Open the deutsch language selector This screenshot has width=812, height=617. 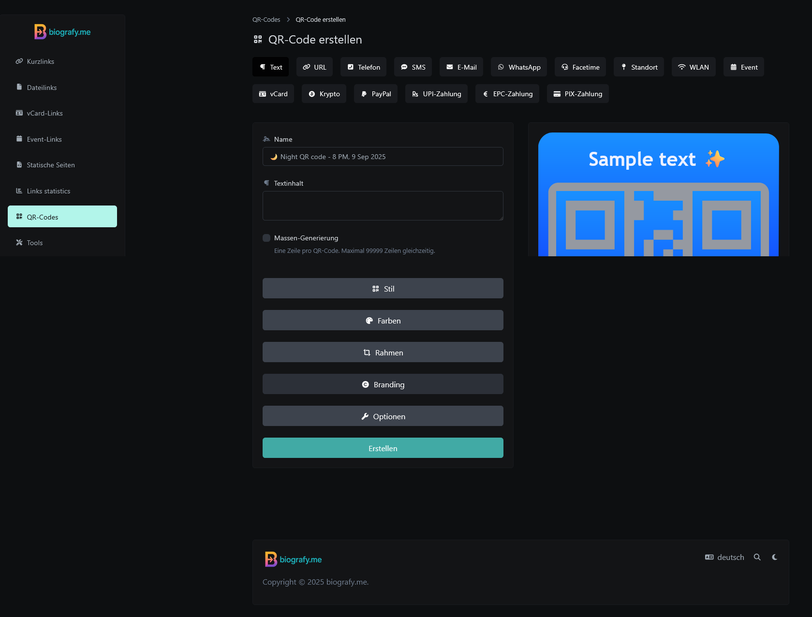tap(724, 557)
